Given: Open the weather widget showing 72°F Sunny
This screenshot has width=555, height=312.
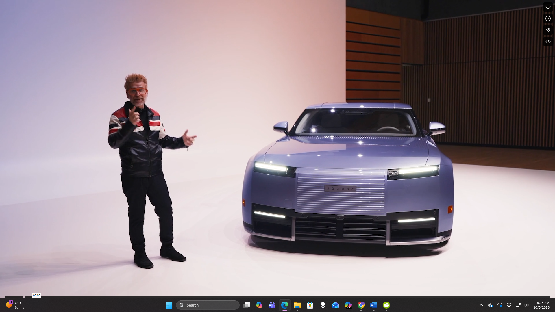Looking at the screenshot, I should 15,305.
